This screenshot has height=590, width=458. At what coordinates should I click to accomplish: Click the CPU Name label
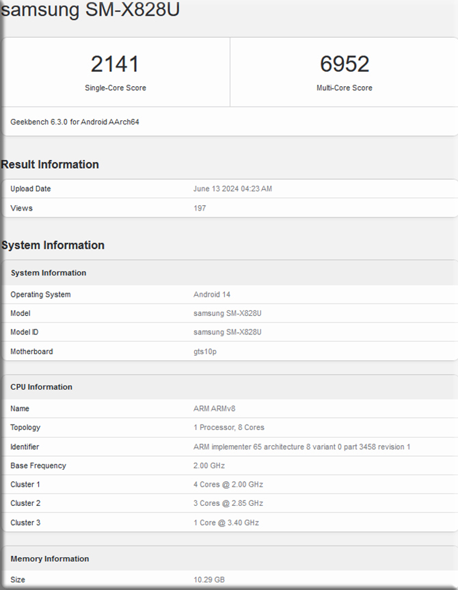click(20, 409)
